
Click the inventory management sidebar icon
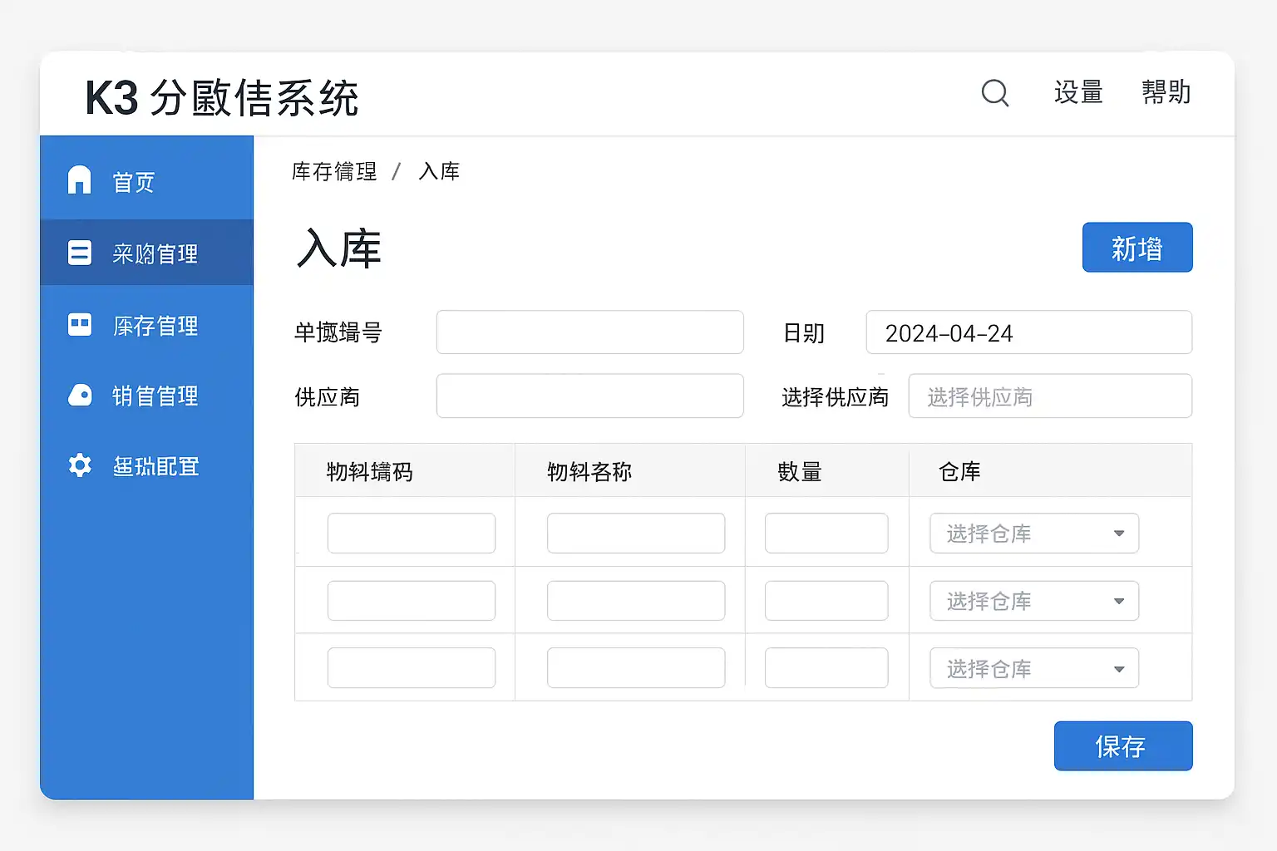pos(80,324)
